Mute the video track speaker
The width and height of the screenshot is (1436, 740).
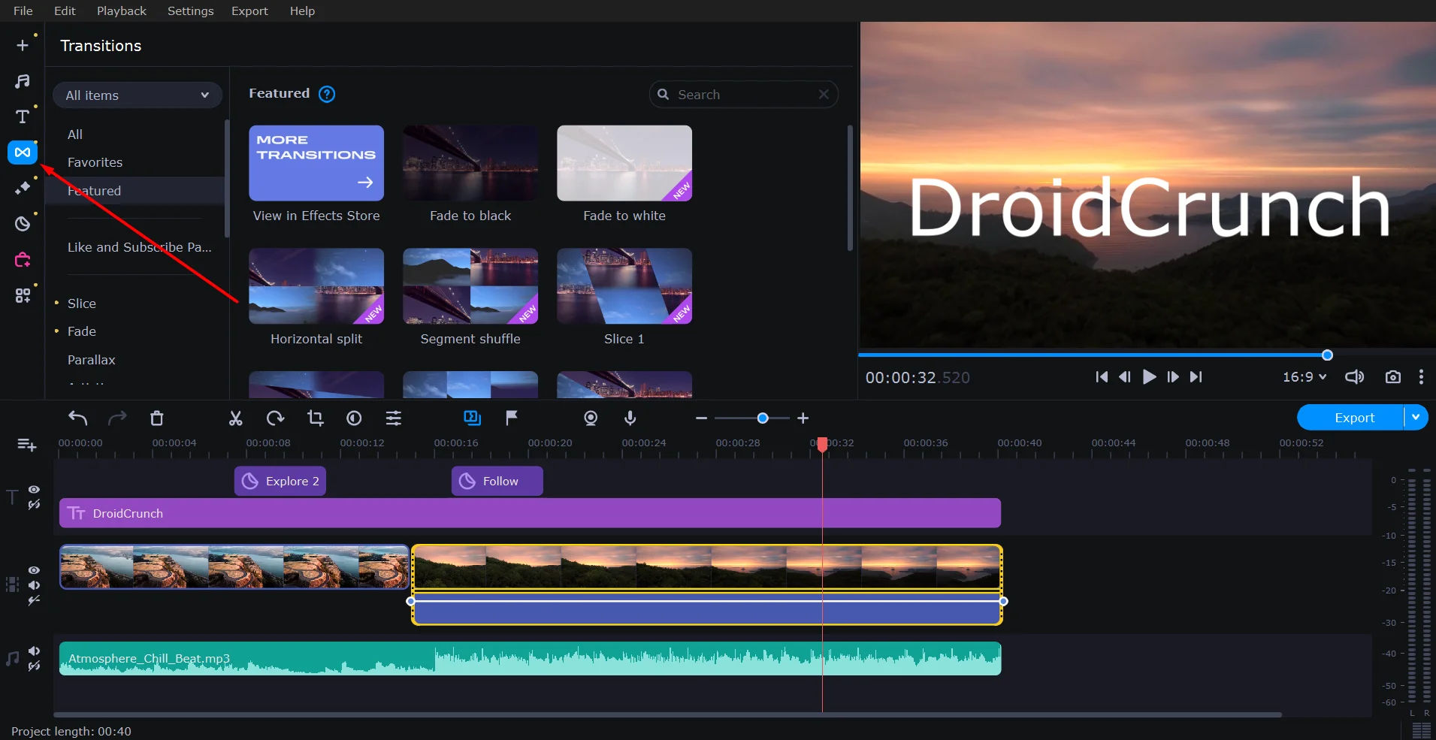[34, 585]
